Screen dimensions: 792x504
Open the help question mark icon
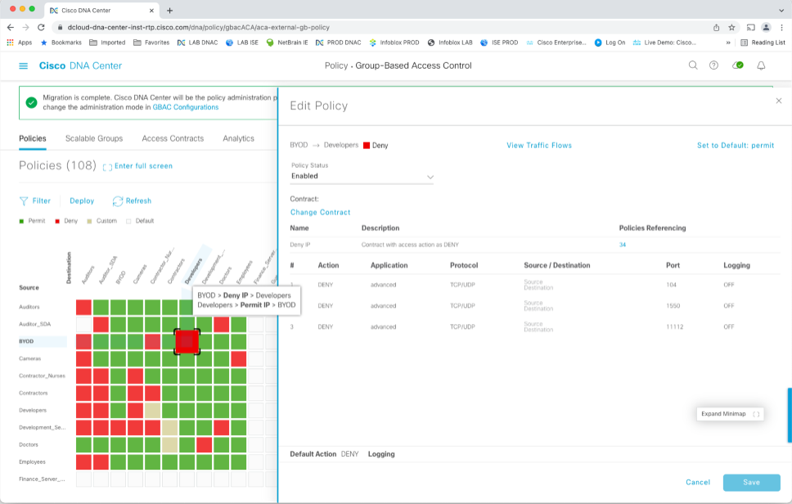point(713,65)
